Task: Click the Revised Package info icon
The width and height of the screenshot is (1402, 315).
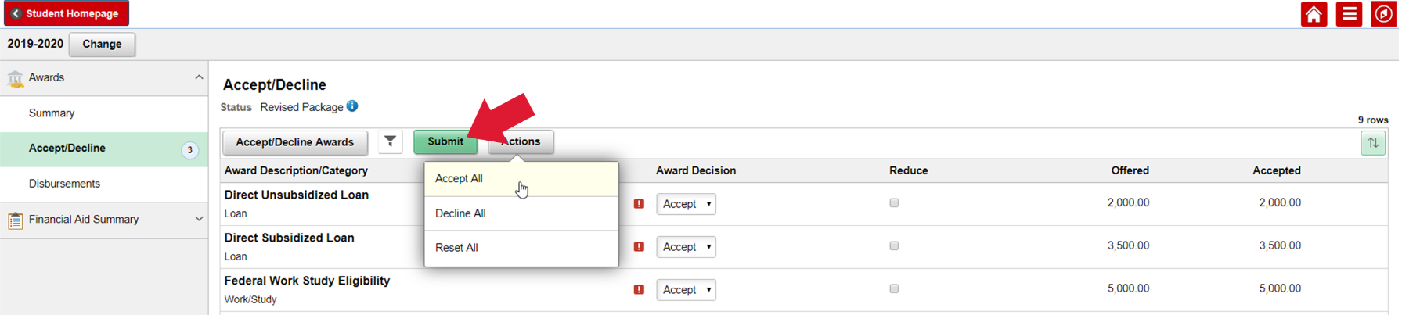Action: 352,106
